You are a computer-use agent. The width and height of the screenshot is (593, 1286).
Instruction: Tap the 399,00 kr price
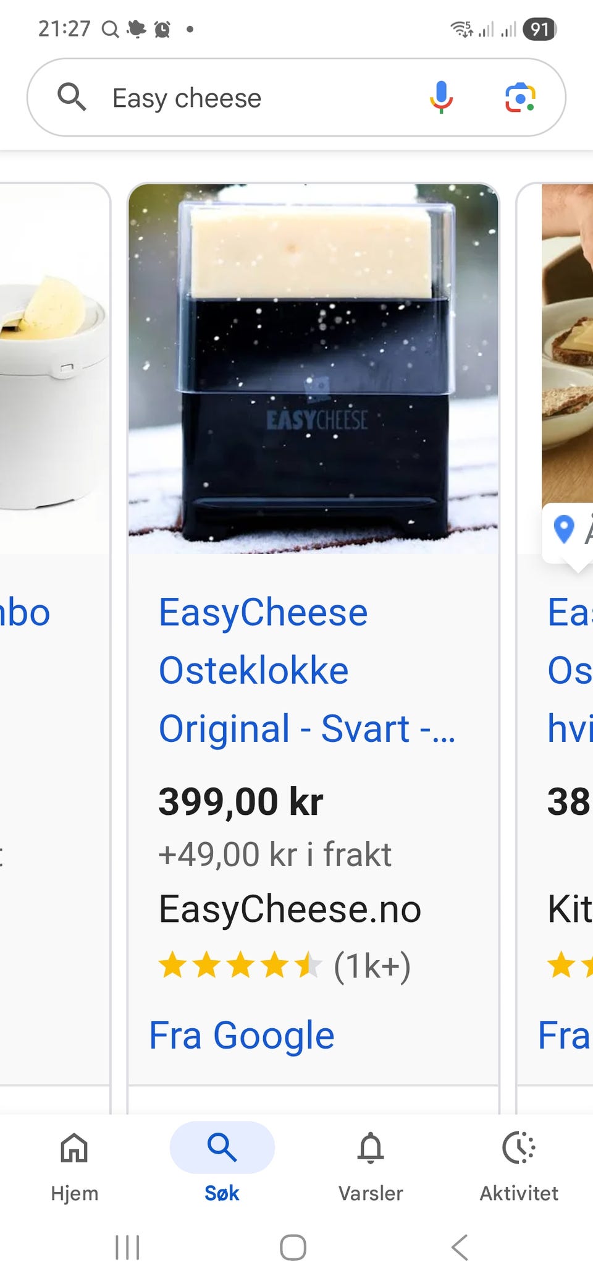241,802
